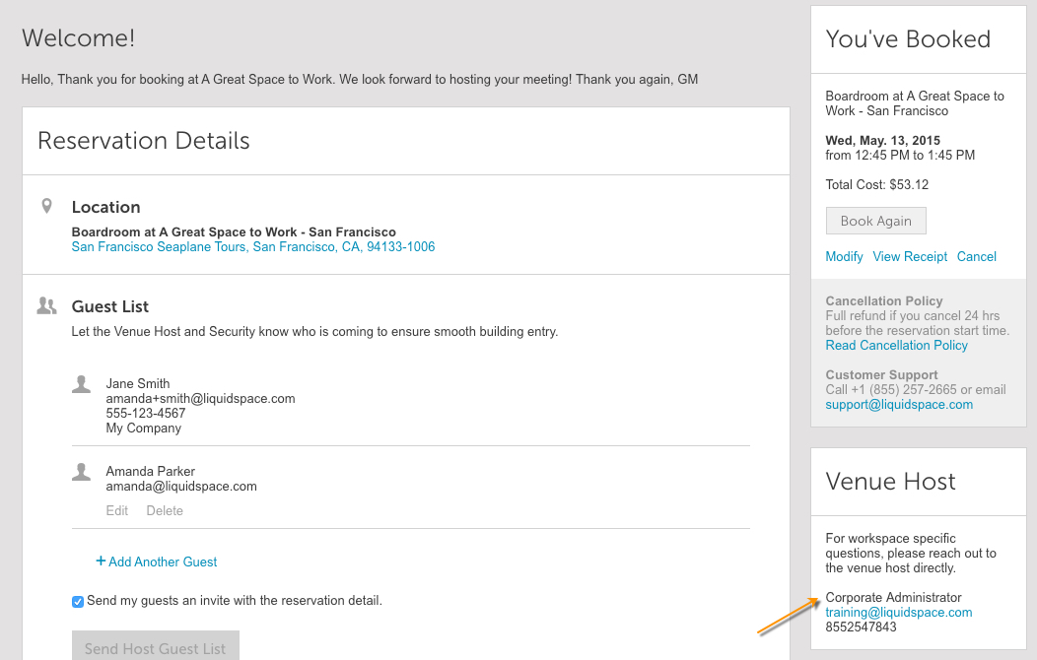Click training@liquidspace.com venue host email
The image size is (1037, 660).
[899, 613]
